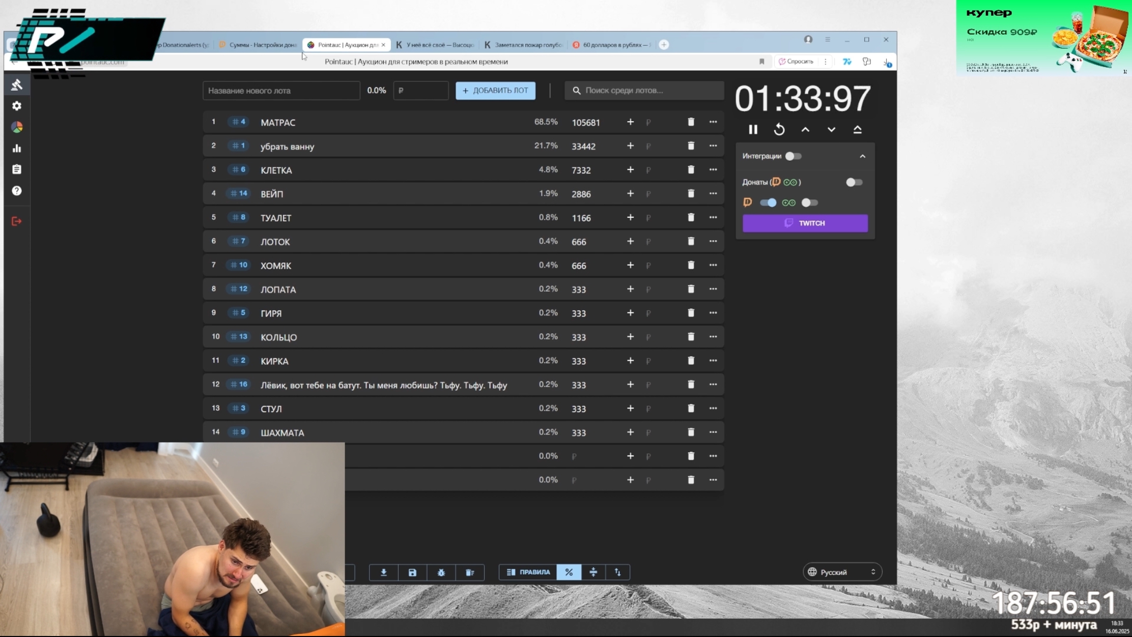1132x637 pixels.
Task: Open more options for СТУЛ lot
Action: coord(713,409)
